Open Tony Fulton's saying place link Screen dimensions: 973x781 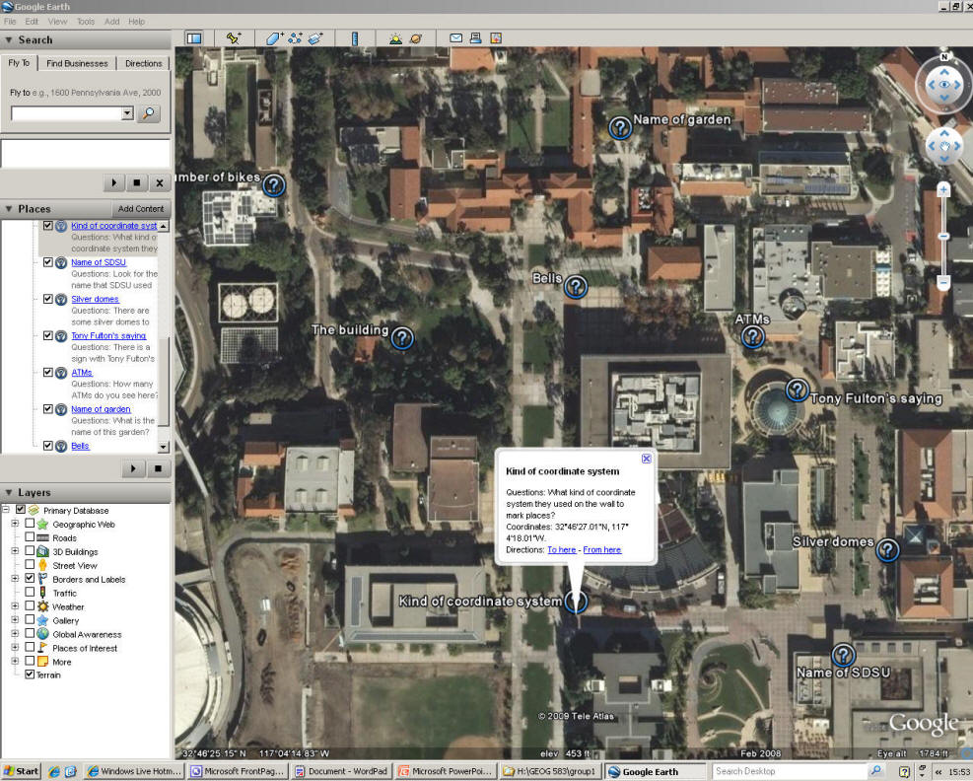pyautogui.click(x=108, y=336)
